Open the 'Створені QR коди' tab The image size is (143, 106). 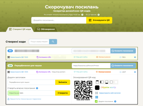[20, 29]
